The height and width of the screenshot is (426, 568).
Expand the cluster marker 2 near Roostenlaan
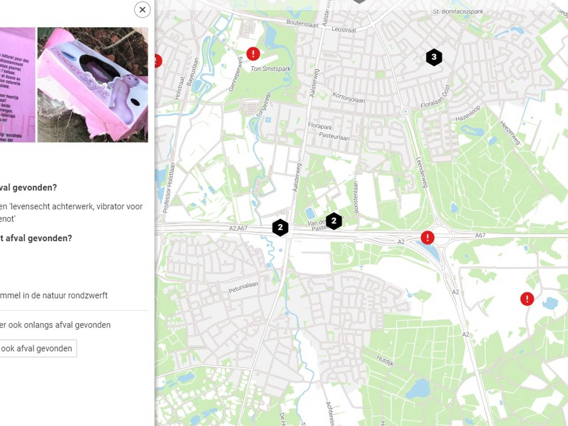(x=334, y=221)
